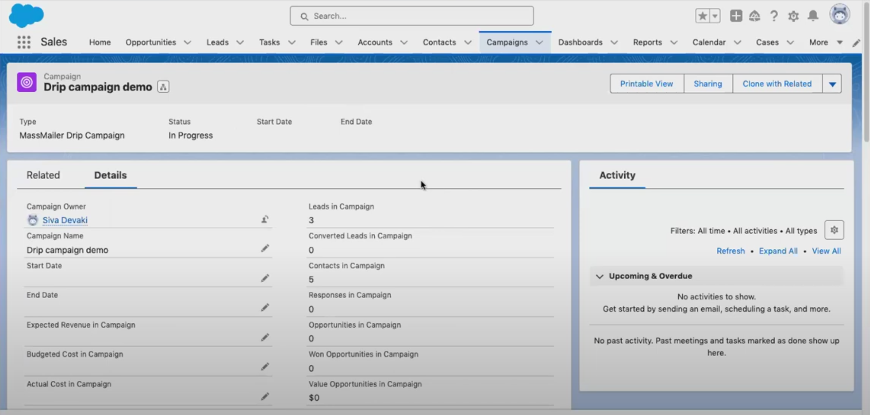Switch to the Related tab
This screenshot has height=415, width=870.
coord(43,175)
